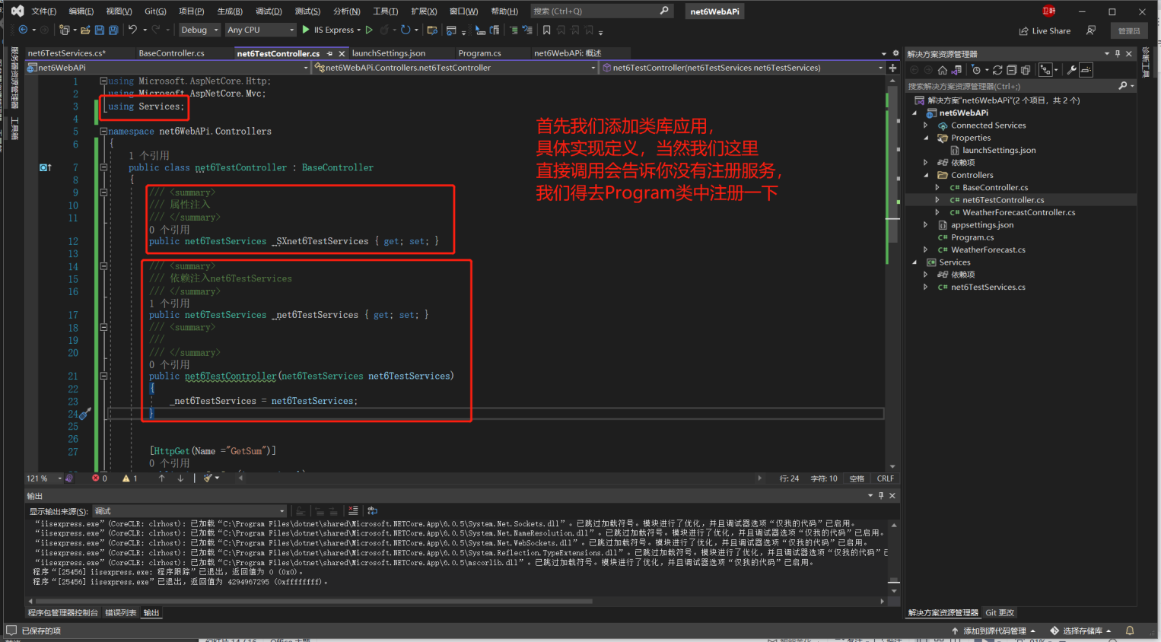Click the notification bell in status bar
Screen dimensions: 1161x642
click(x=1130, y=631)
